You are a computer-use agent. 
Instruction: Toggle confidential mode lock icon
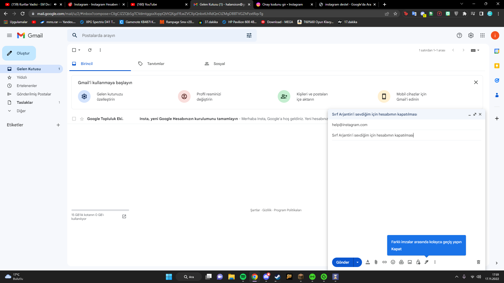[x=418, y=262]
